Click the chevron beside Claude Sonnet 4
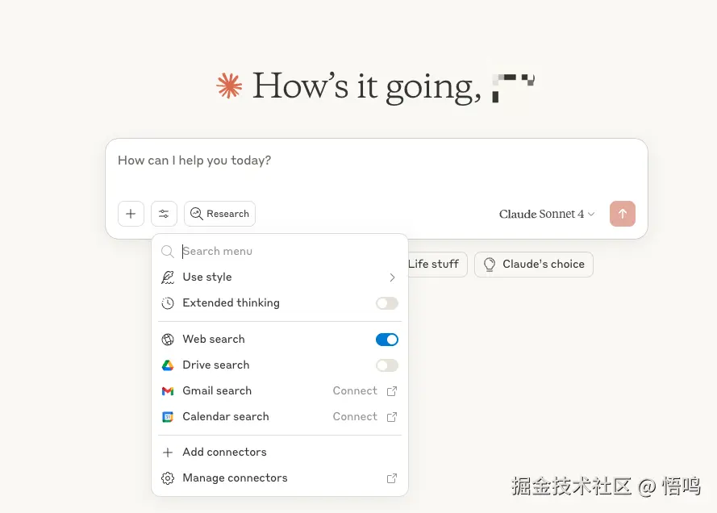717x513 pixels. [591, 214]
